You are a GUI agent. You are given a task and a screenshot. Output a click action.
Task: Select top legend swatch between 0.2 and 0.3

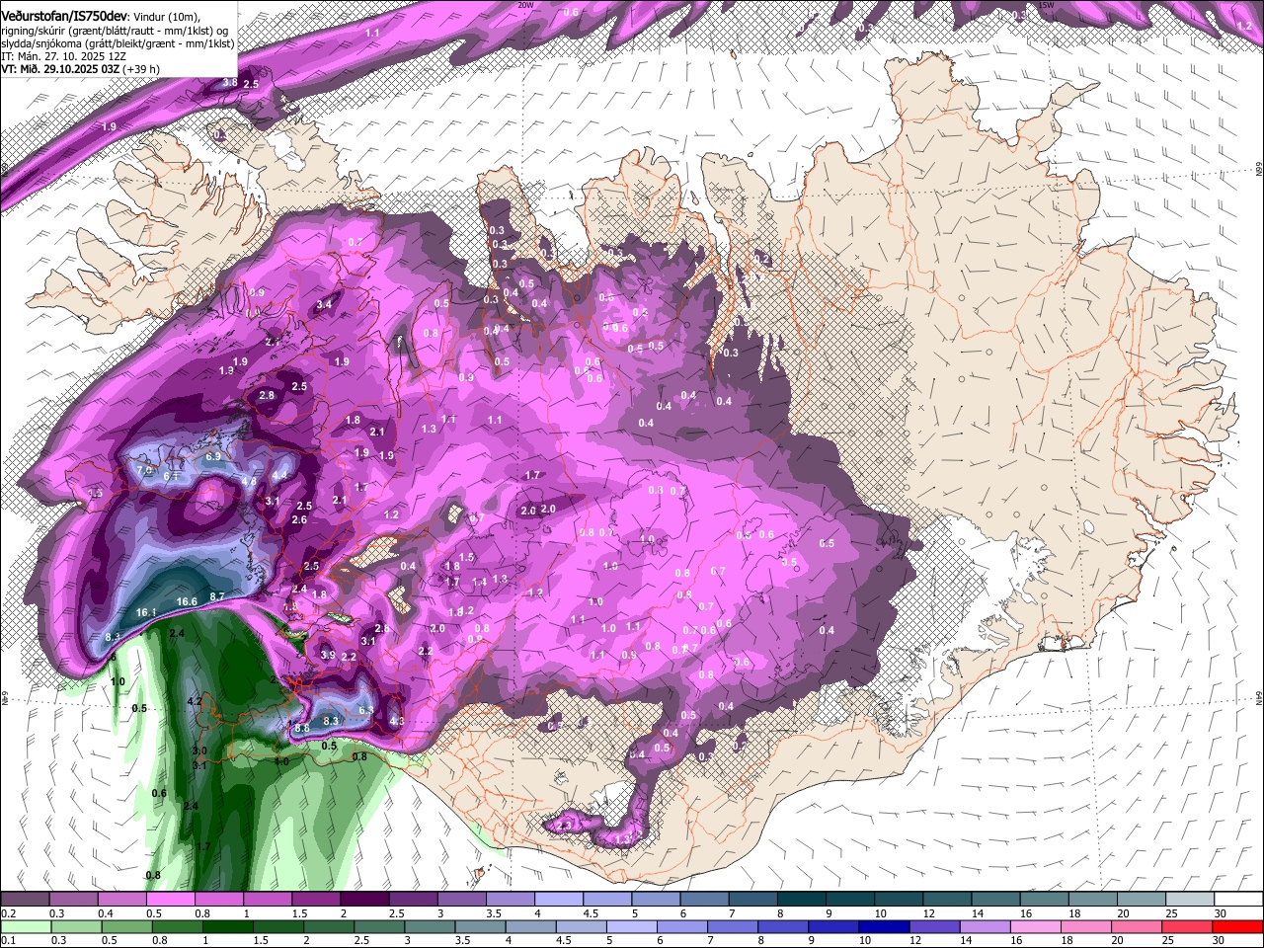click(25, 900)
